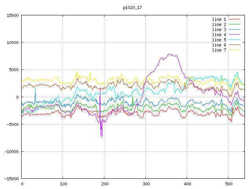252x189 pixels.
Task: Click the yellow line sample beside line 7
Action: 234,50
